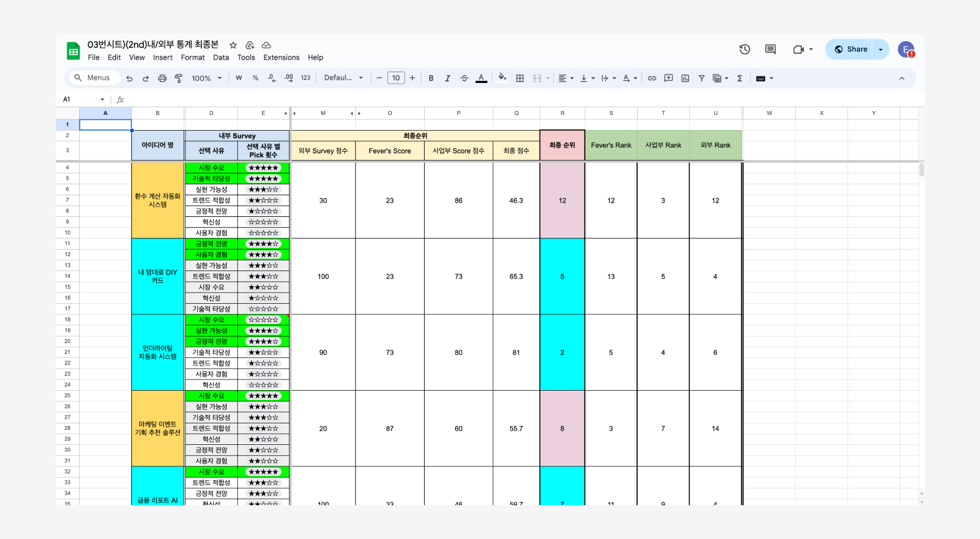Open the name box dropdown arrow
The image size is (980, 539).
coord(103,99)
